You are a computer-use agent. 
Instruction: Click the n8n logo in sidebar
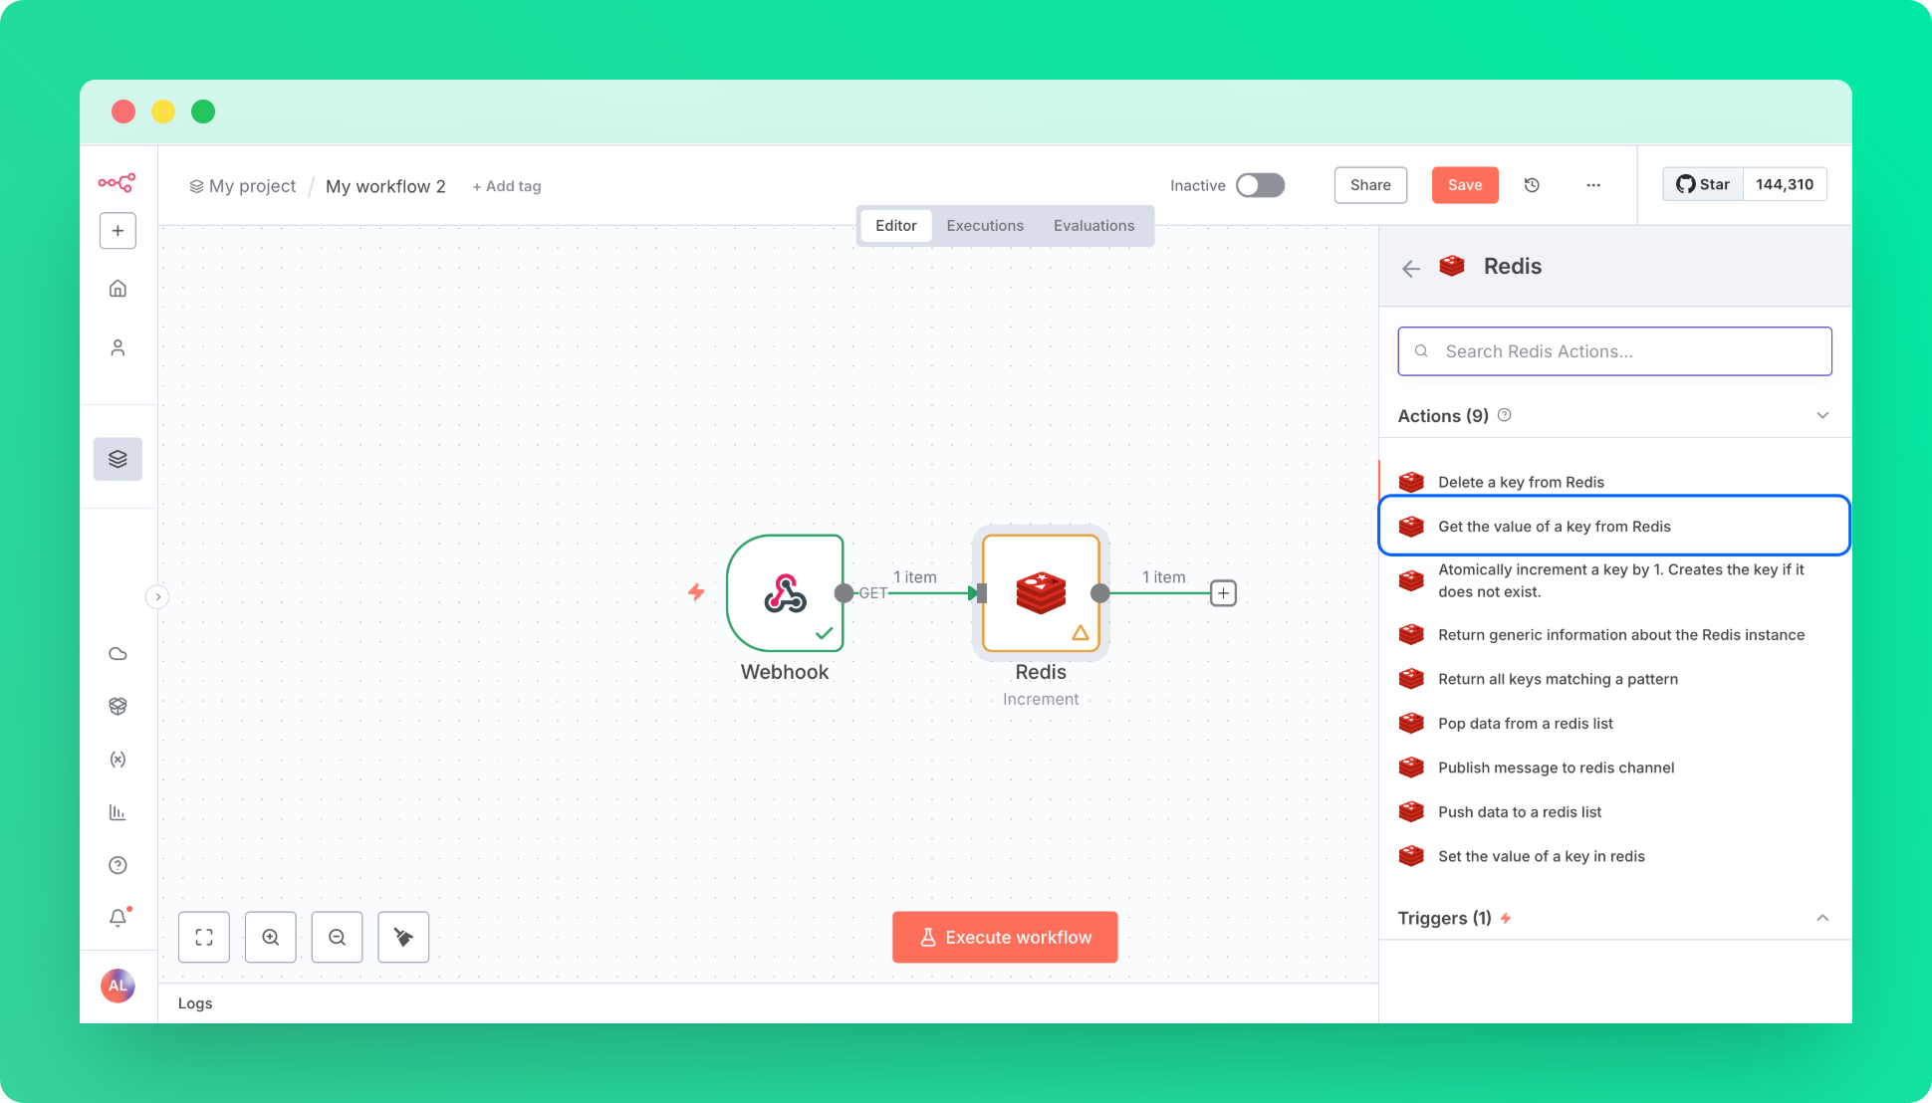117,183
